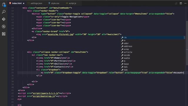
Task: Click the "#menuItems" data-target value
Action: coord(141,14)
